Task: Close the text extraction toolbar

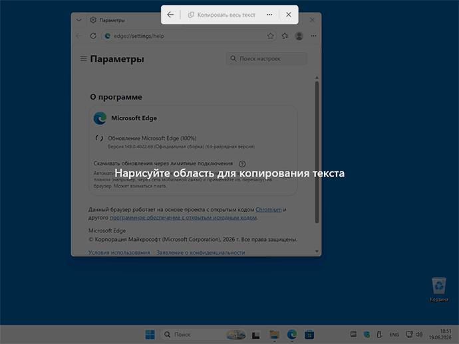Action: pos(289,15)
